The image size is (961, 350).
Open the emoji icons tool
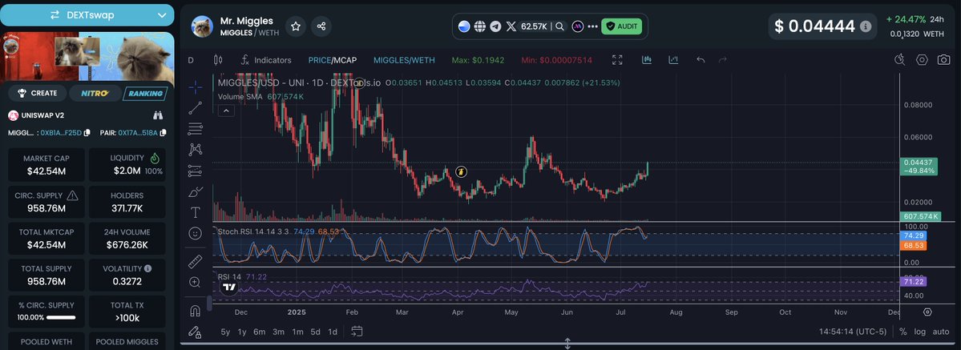[196, 234]
